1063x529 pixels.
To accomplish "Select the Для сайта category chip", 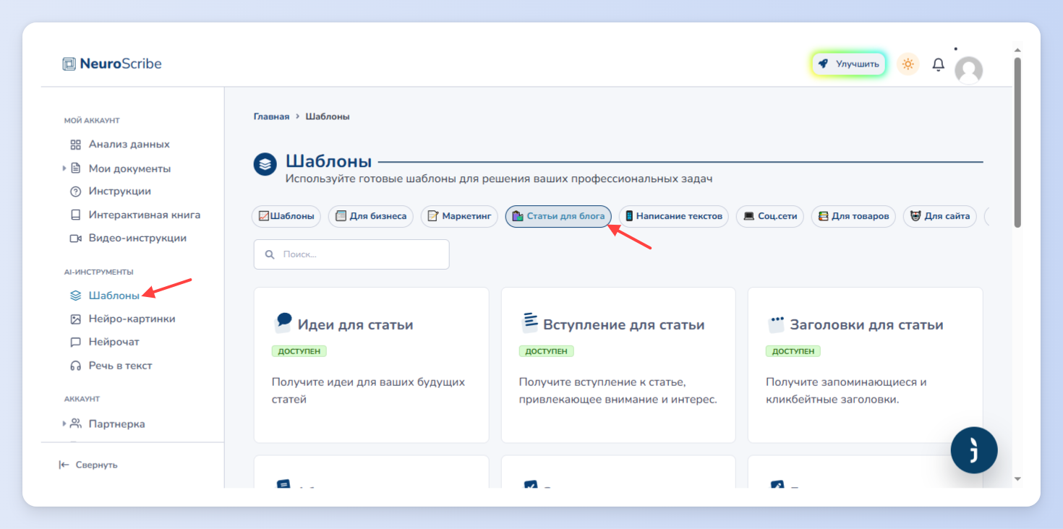I will click(x=940, y=216).
